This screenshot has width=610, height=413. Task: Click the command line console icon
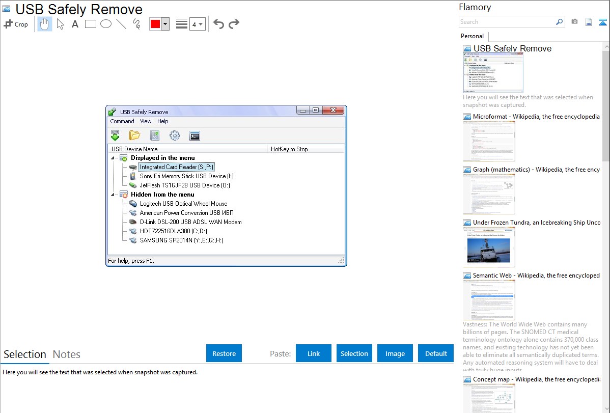pos(195,136)
